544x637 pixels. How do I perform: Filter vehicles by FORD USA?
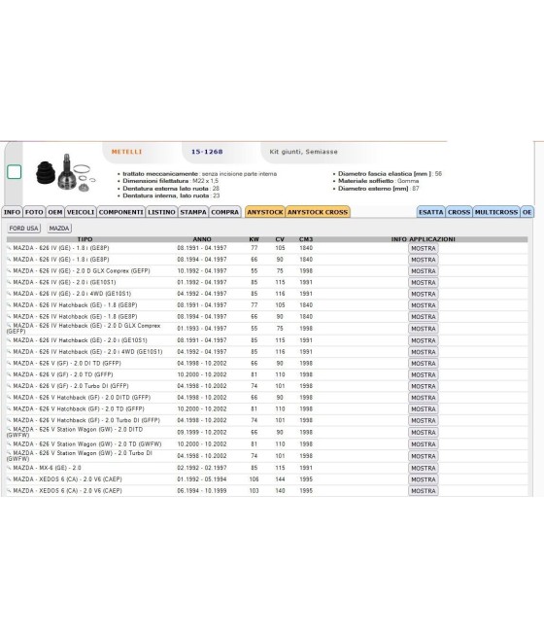pos(23,229)
